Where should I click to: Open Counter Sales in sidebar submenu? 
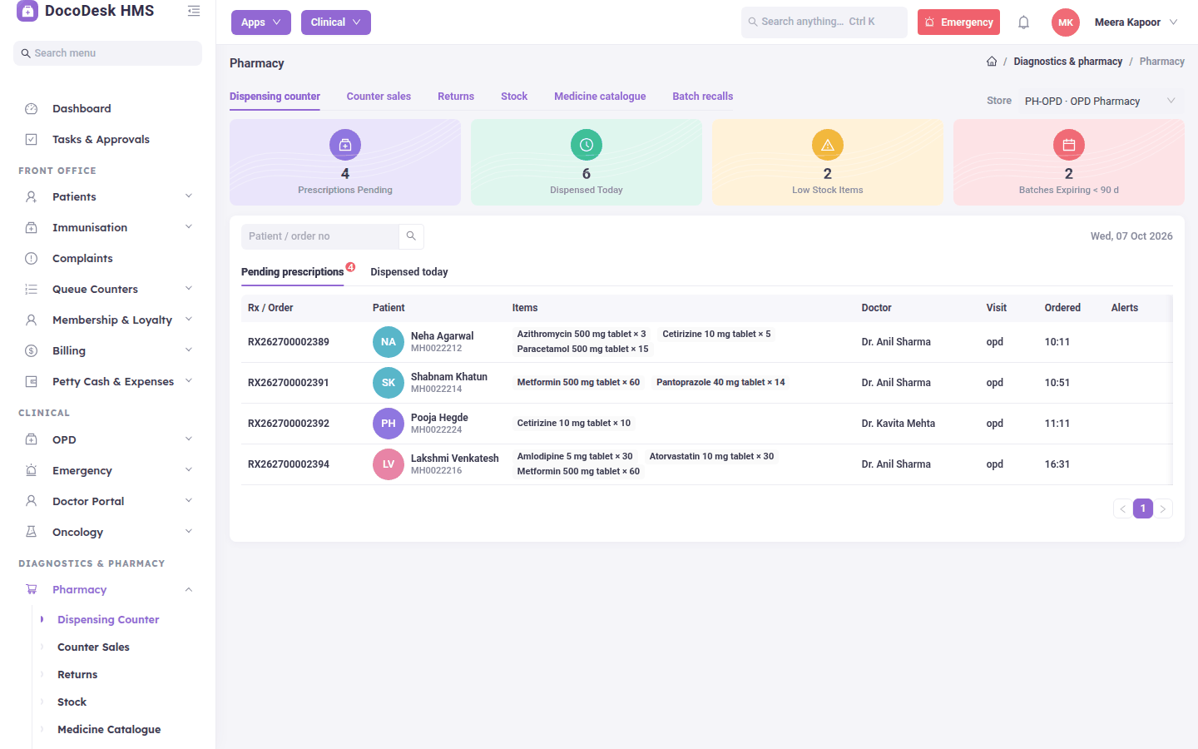93,647
